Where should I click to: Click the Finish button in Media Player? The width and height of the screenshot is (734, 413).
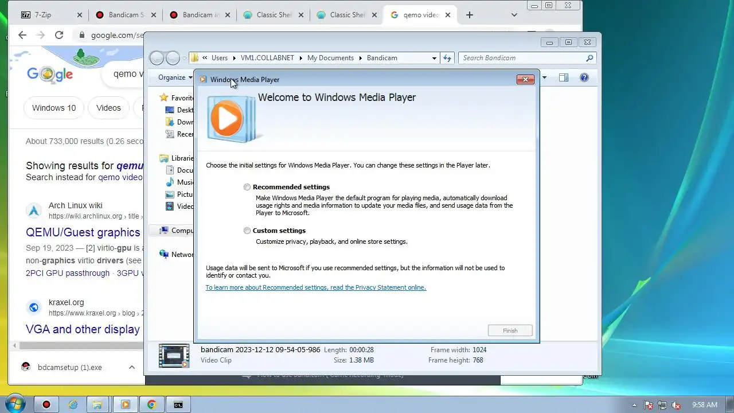point(510,330)
